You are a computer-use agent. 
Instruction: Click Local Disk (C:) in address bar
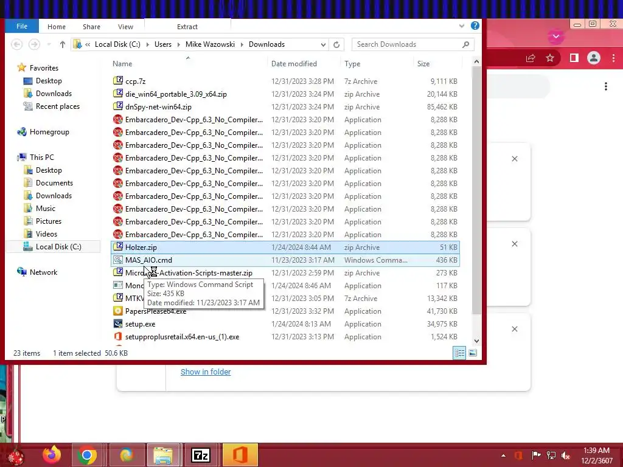click(117, 44)
